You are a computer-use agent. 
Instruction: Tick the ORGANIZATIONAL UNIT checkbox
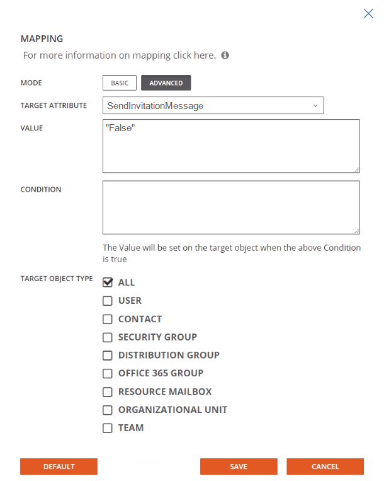(x=108, y=410)
